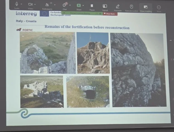Select the bottom-left ruined wall photo
The image size is (174, 132).
pos(42,92)
